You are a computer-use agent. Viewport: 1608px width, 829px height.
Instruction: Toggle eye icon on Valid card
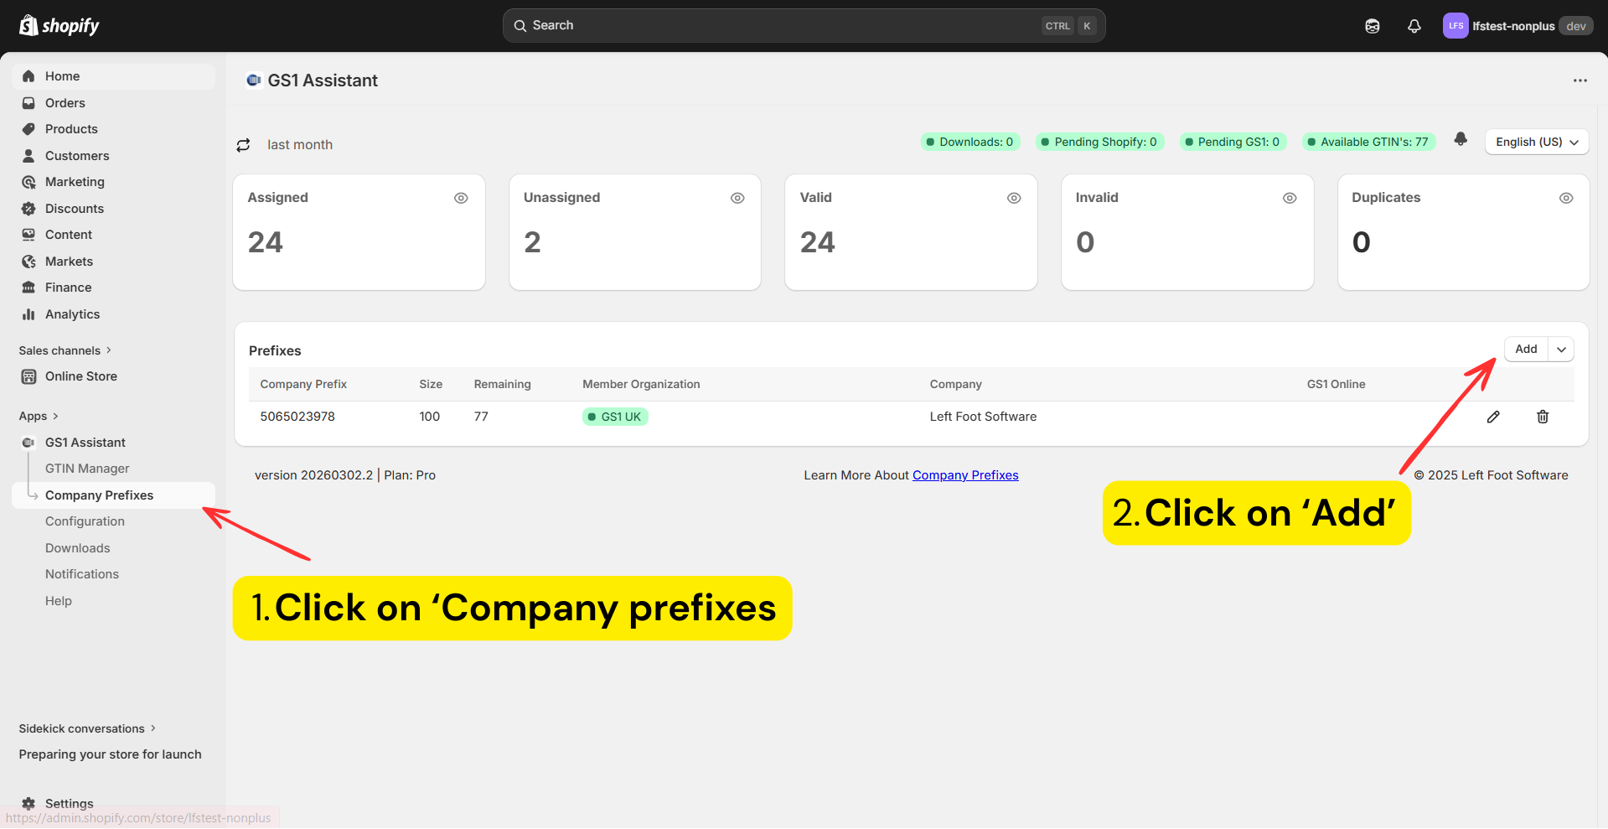tap(1014, 198)
